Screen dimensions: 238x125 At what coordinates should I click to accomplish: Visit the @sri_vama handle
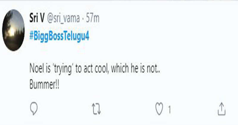[63, 19]
